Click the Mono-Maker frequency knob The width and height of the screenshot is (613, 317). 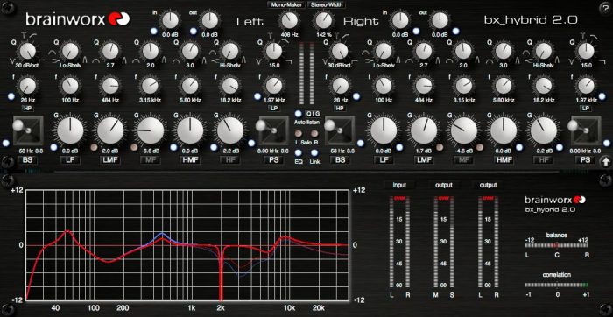[x=289, y=19]
